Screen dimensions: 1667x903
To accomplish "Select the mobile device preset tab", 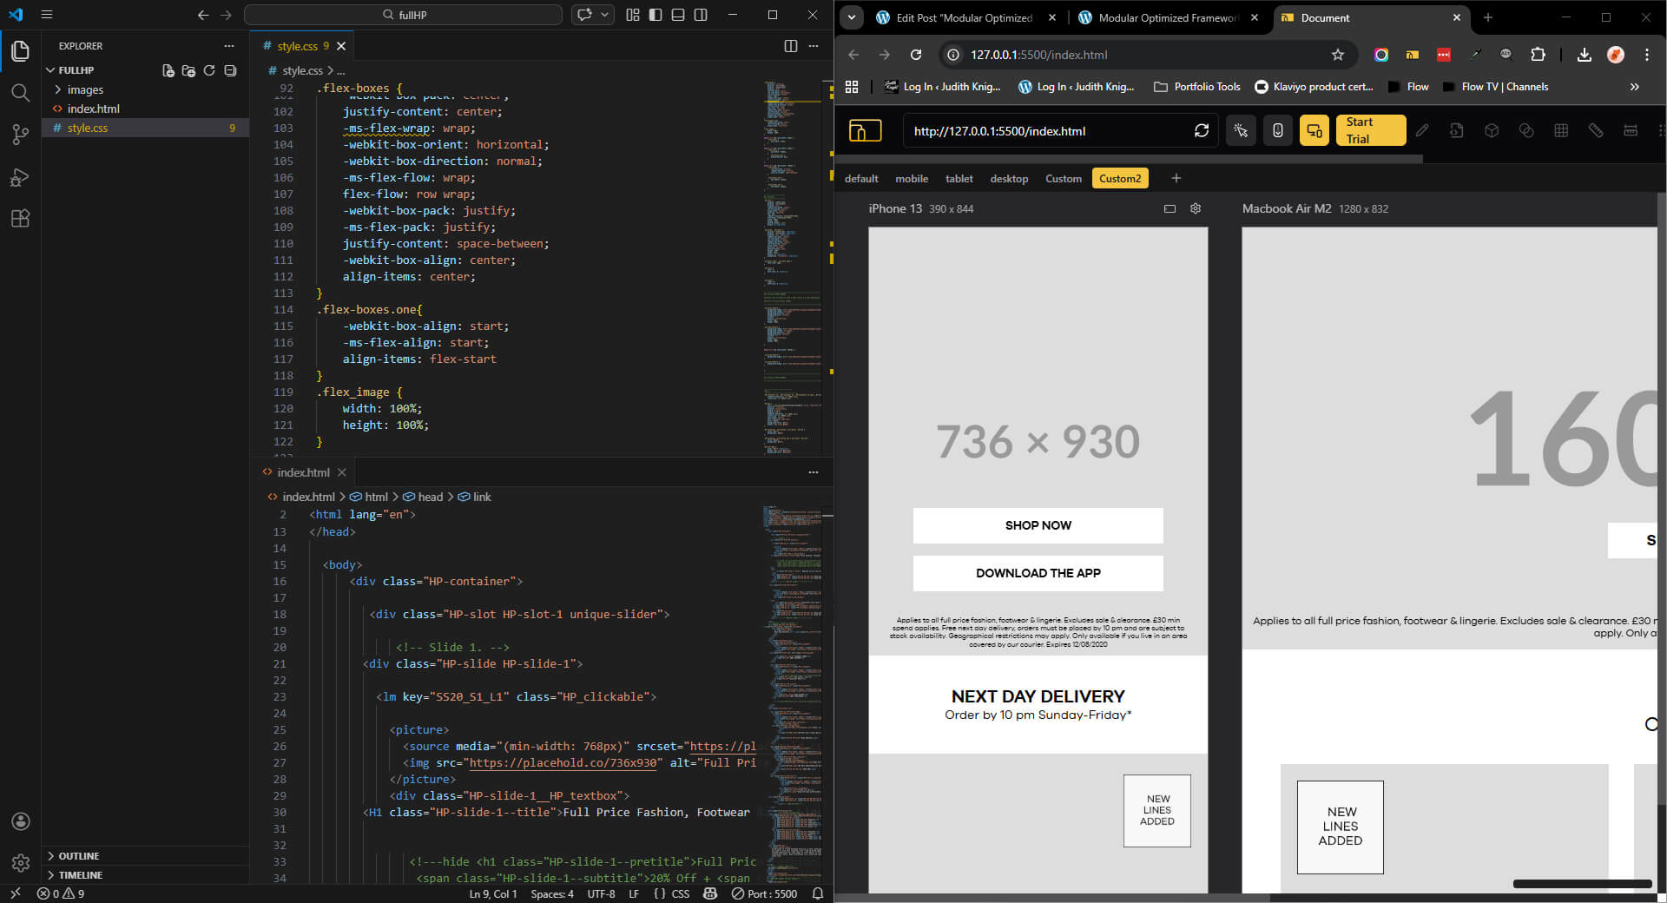I will tap(912, 179).
